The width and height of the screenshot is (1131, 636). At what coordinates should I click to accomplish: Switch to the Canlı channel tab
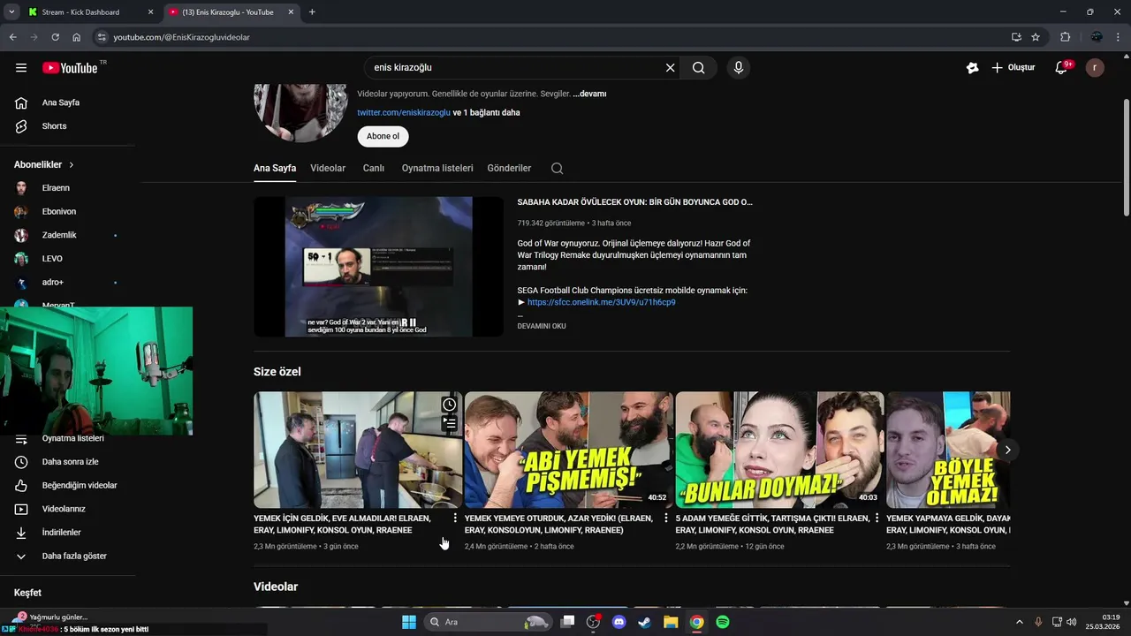pos(374,168)
